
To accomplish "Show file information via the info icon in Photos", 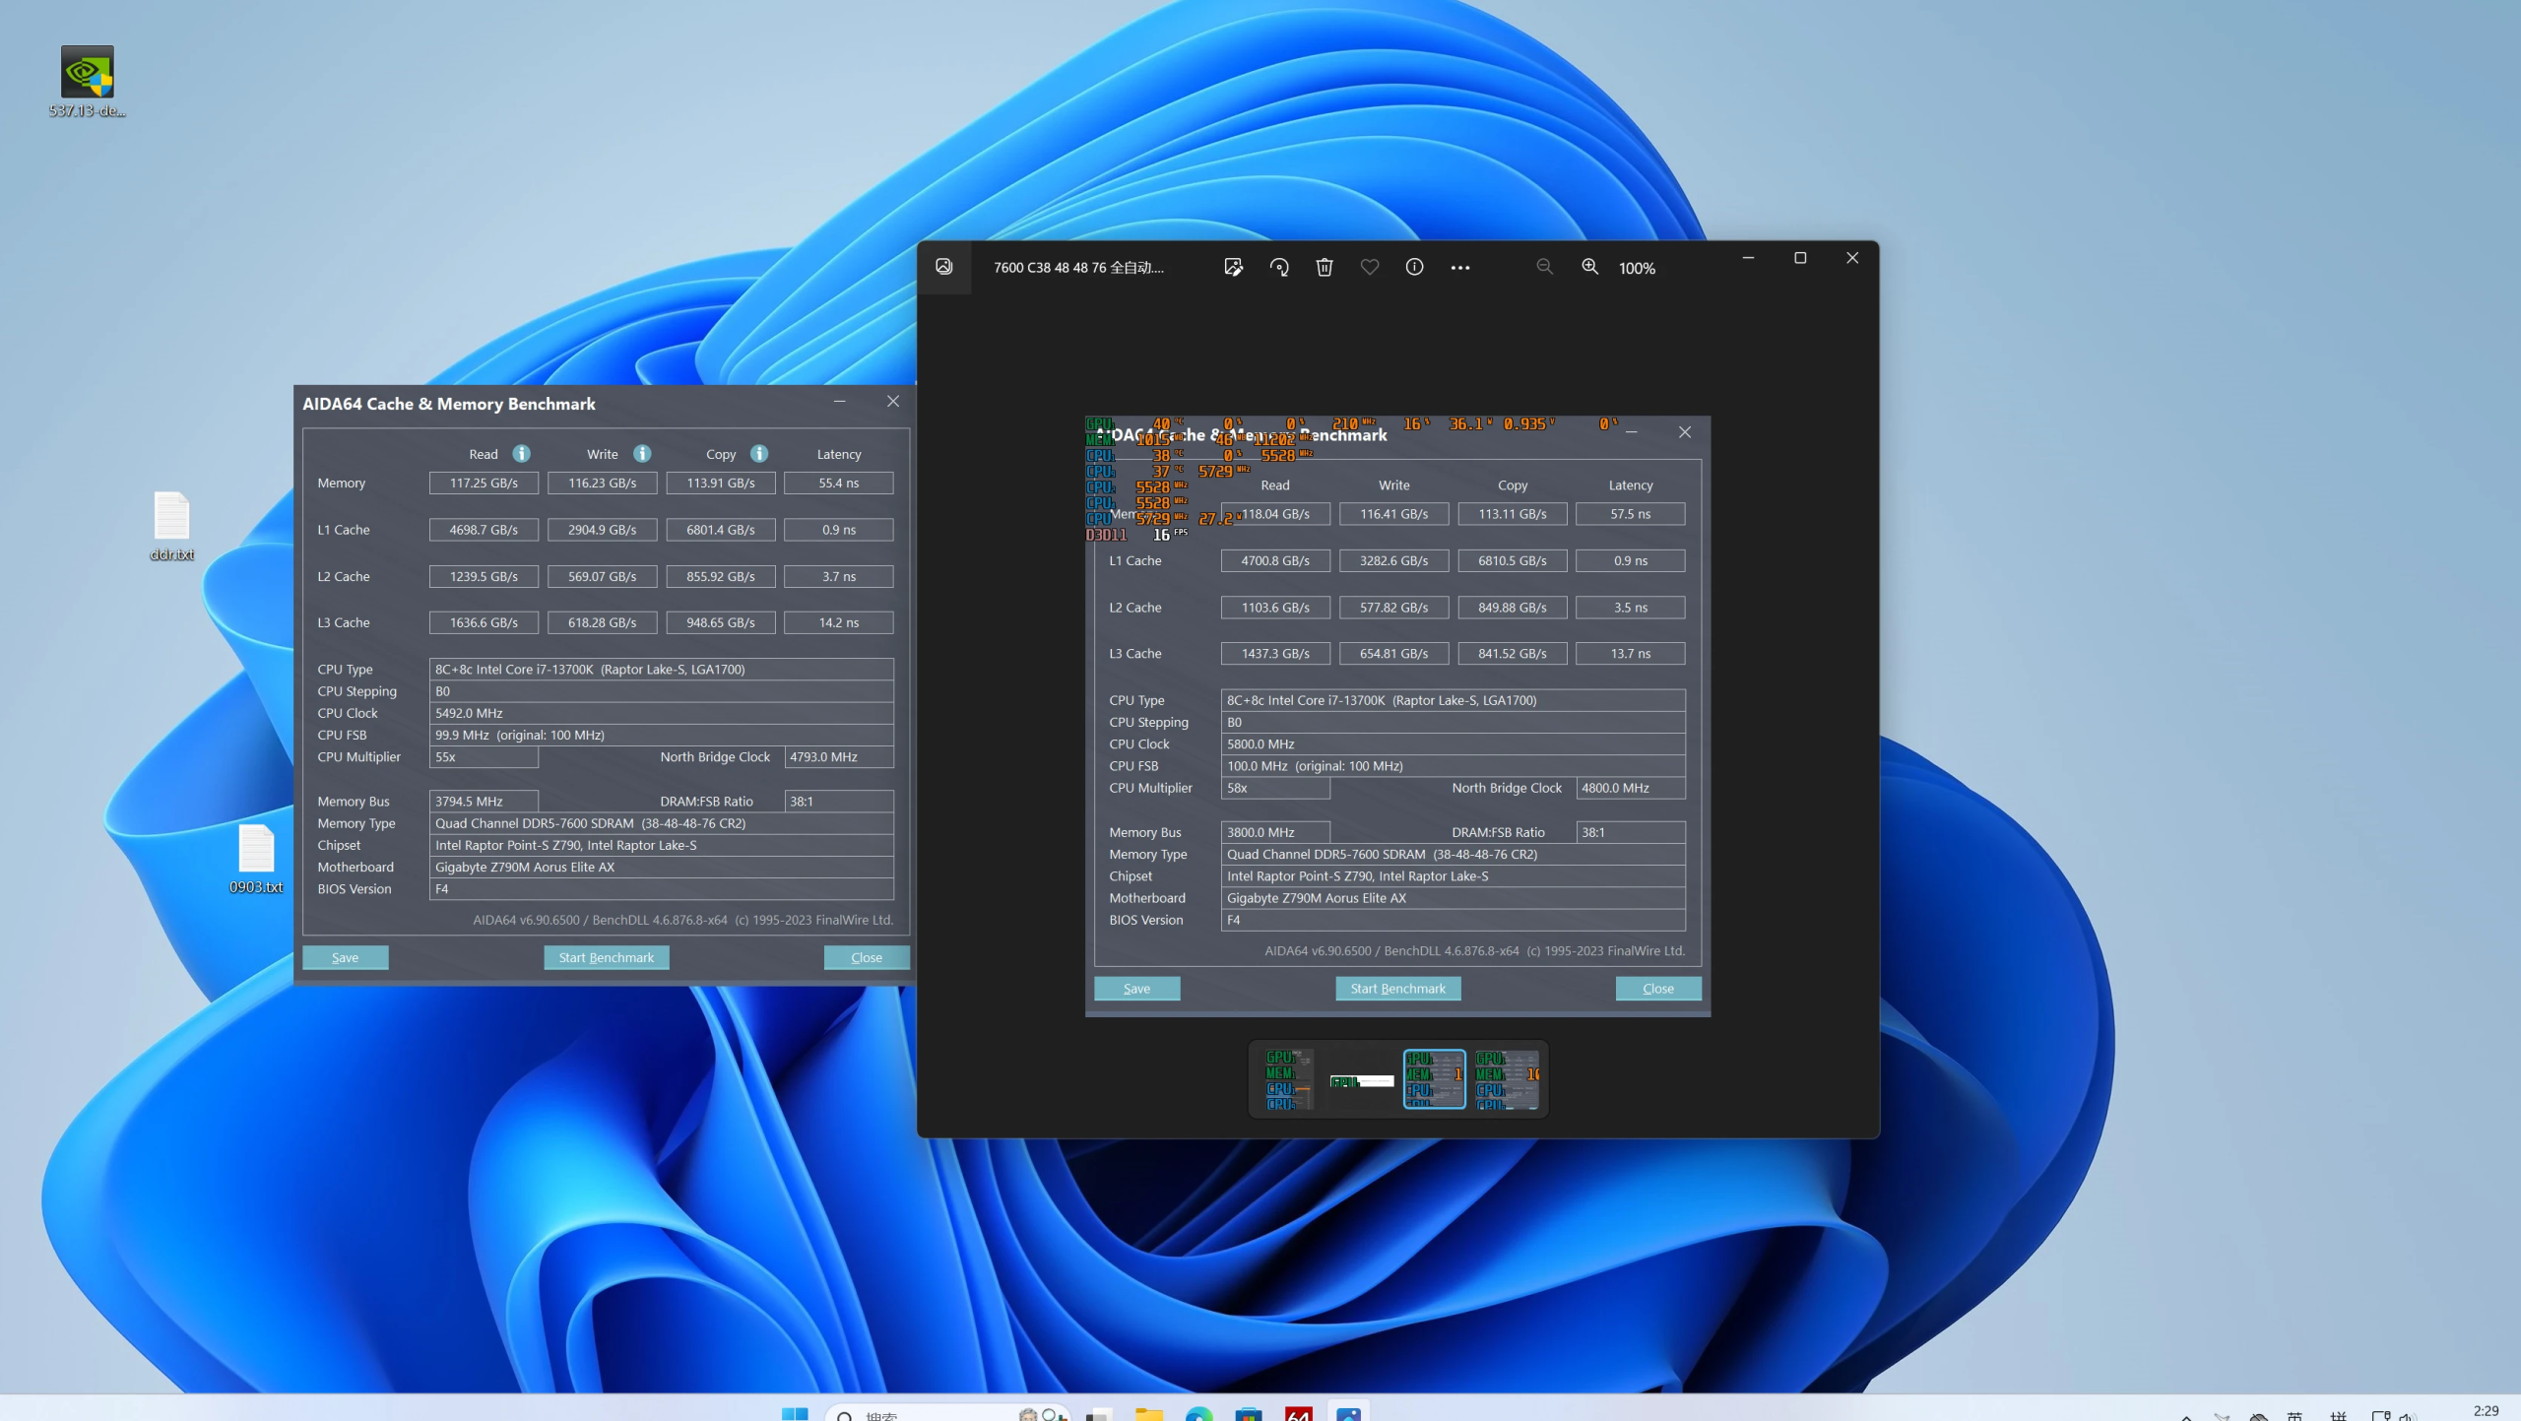I will tap(1414, 267).
